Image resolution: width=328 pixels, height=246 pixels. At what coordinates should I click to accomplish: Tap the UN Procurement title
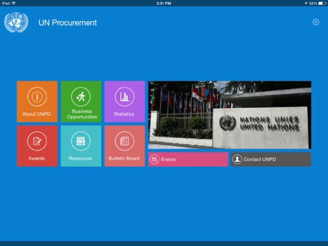coord(68,23)
